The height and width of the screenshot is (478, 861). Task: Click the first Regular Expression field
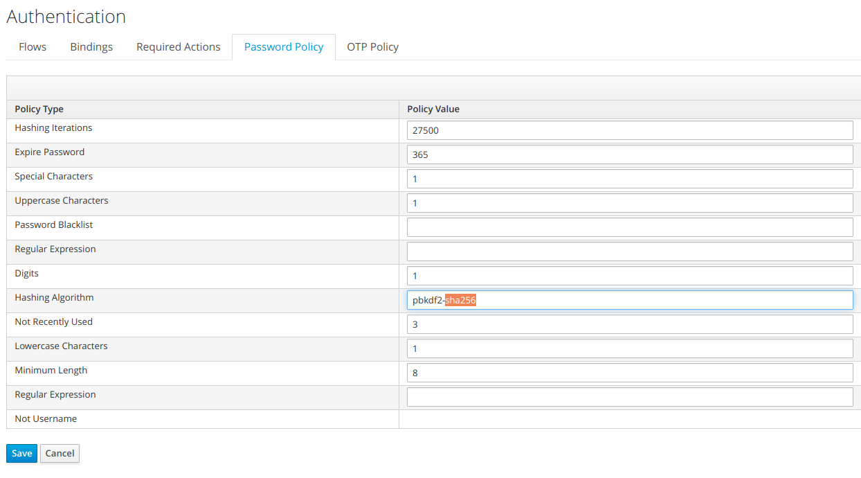point(630,251)
